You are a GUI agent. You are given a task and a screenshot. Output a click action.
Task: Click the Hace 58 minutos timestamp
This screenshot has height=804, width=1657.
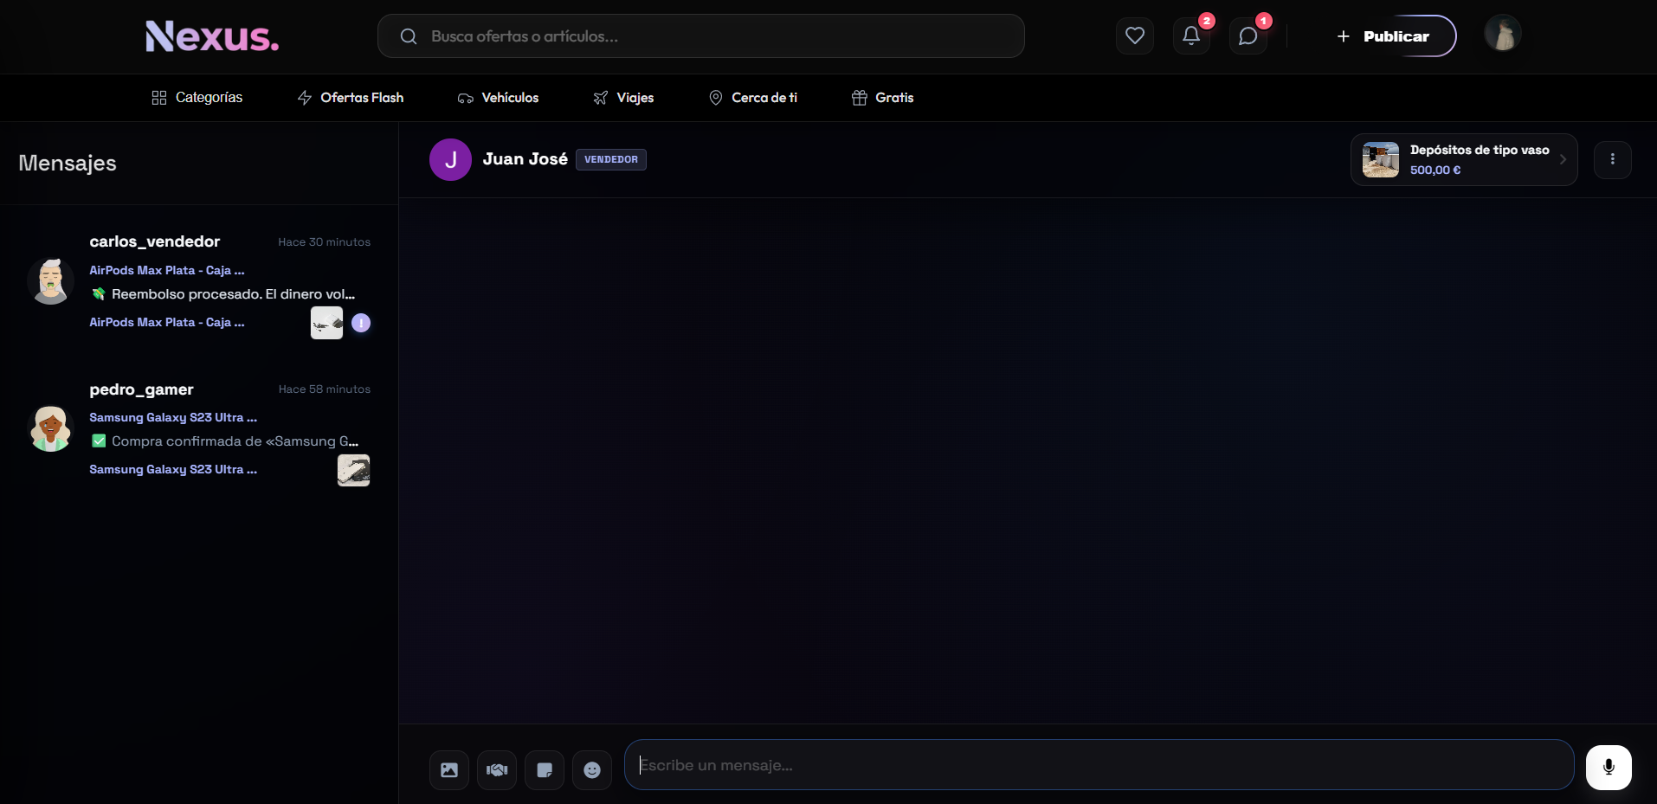tap(324, 389)
